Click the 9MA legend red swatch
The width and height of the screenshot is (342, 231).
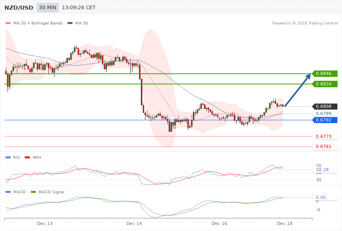coord(27,157)
